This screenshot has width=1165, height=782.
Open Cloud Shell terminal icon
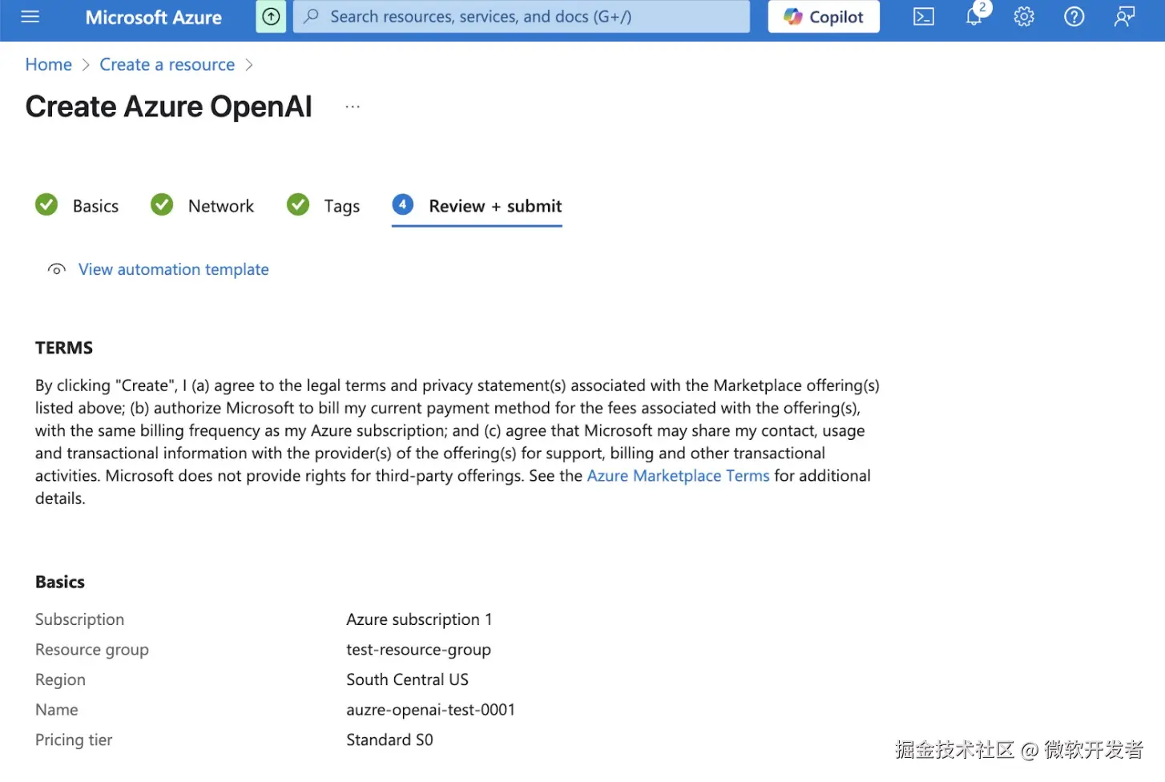point(923,17)
